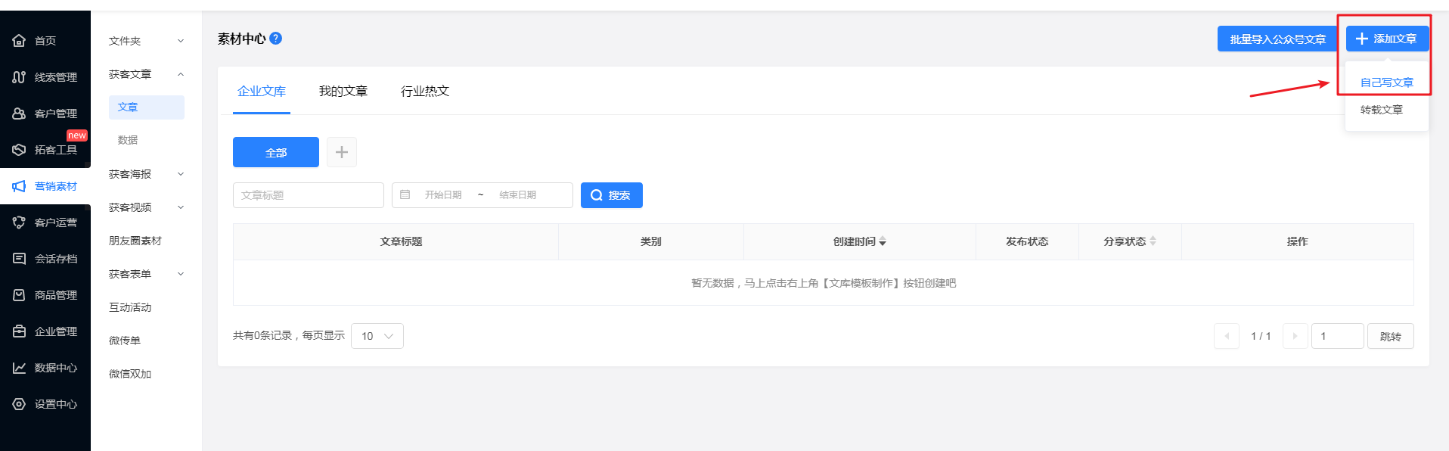Click the 营销素材 megaphone icon
The image size is (1449, 451).
pos(19,186)
